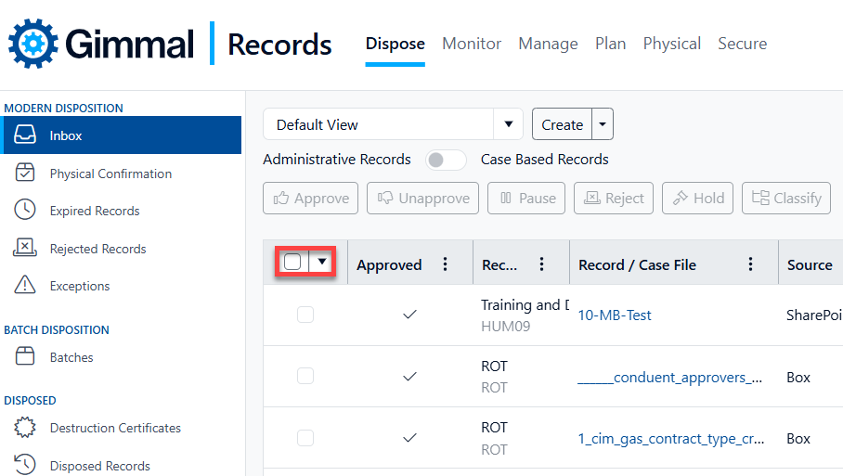Switch to the Monitor tab
Viewport: 843px width, 476px height.
472,44
